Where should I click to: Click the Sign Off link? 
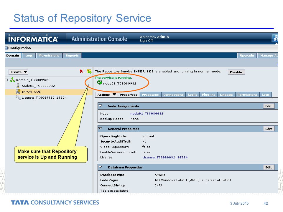pyautogui.click(x=146, y=41)
